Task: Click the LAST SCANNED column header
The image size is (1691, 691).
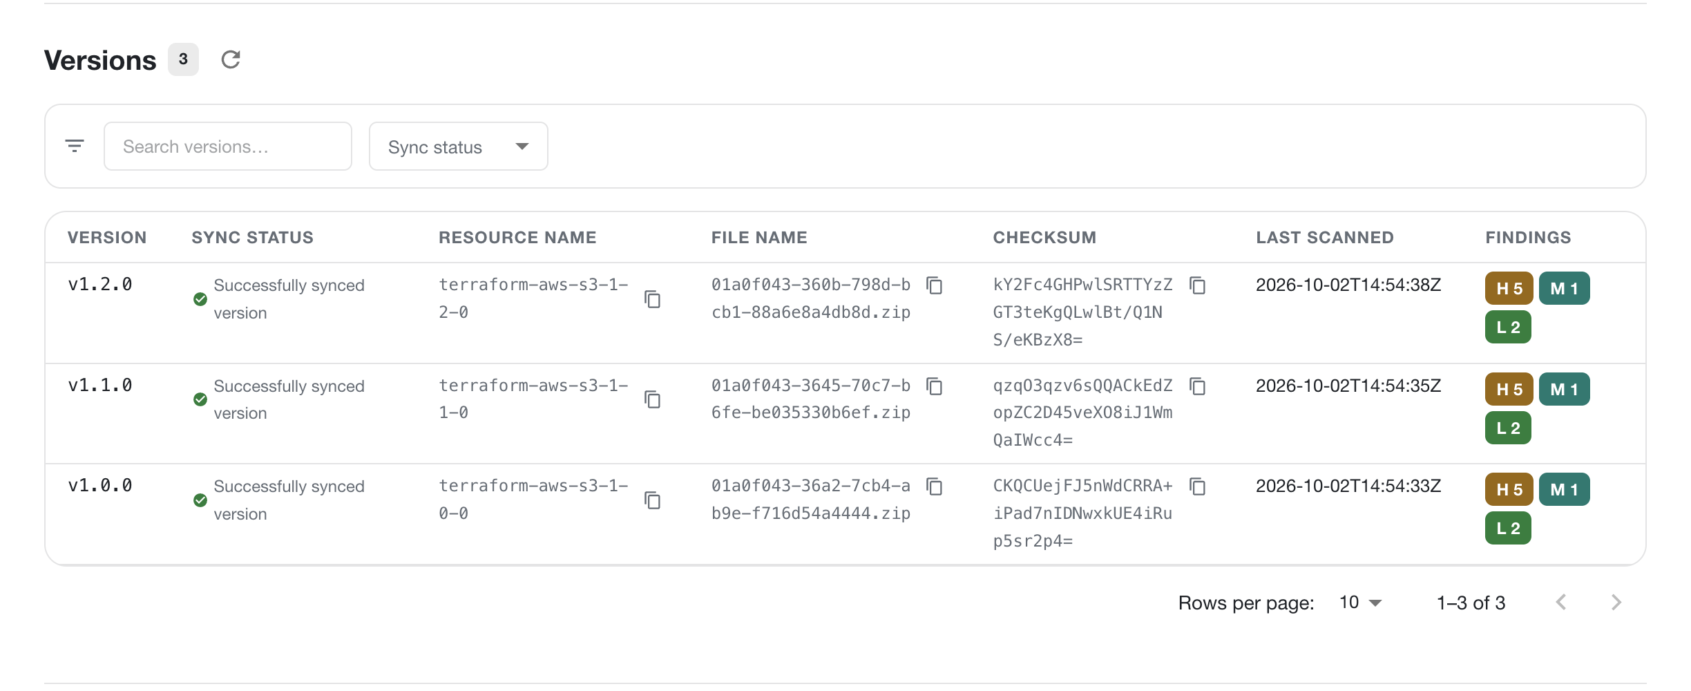Action: [x=1325, y=238]
